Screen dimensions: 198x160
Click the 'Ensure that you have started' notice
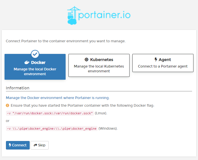click(x=83, y=106)
